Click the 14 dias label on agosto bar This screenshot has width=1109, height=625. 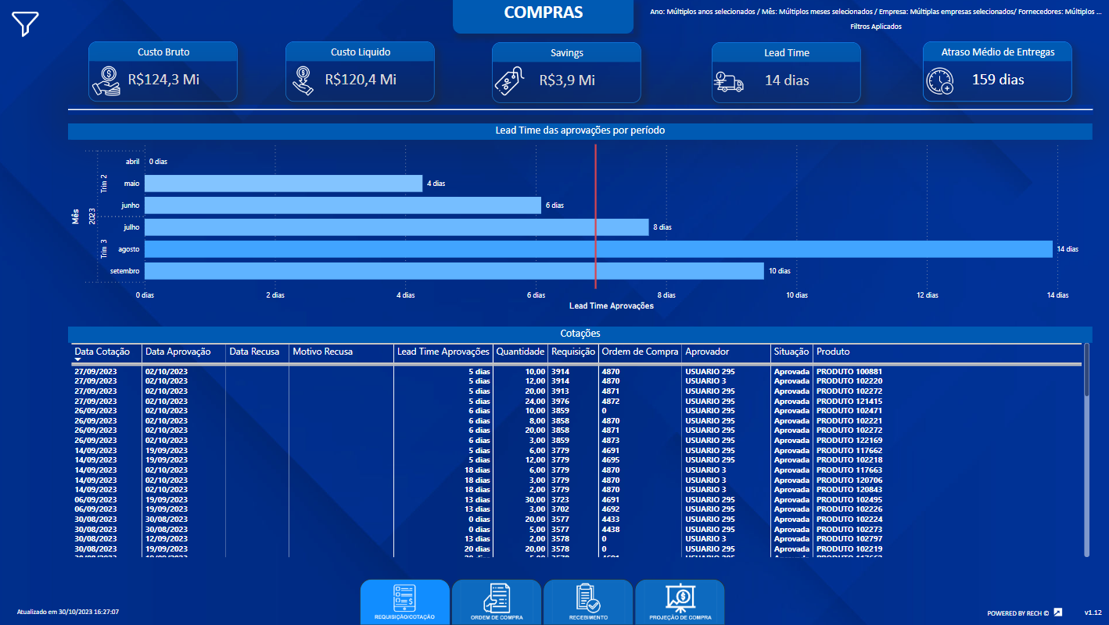1068,249
